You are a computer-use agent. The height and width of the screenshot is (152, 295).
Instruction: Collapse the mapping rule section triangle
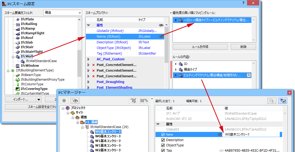[x=171, y=13]
